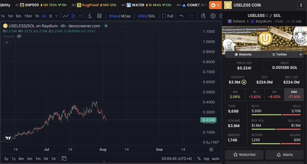Click the USELESS token banner image
Viewport: 307px width, 164px height.
click(265, 38)
